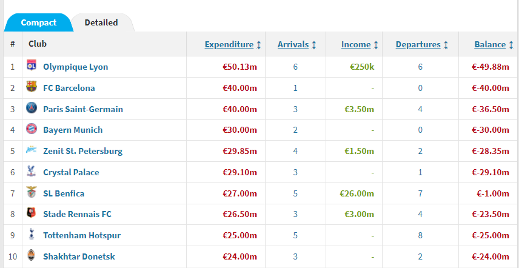Sort table by Departures column
Viewport: 519px width, 268px height.
[x=418, y=44]
